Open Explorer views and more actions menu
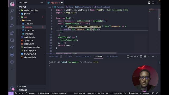This screenshot has height=95, width=169. pyautogui.click(x=42, y=3)
